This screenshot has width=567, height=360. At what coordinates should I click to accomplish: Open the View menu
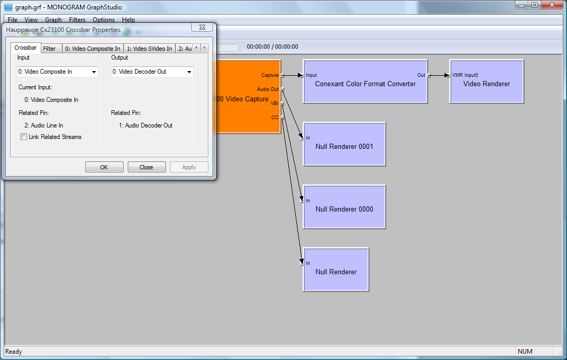[31, 19]
